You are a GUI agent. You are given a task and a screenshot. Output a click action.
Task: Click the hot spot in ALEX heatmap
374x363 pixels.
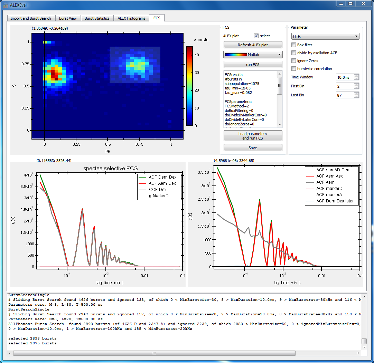click(55, 73)
